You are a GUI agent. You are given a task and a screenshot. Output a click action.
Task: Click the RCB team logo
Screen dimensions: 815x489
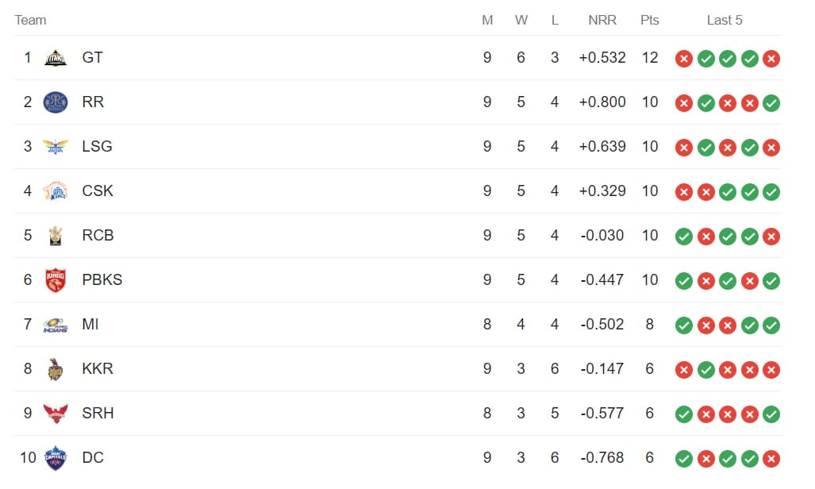(x=56, y=236)
